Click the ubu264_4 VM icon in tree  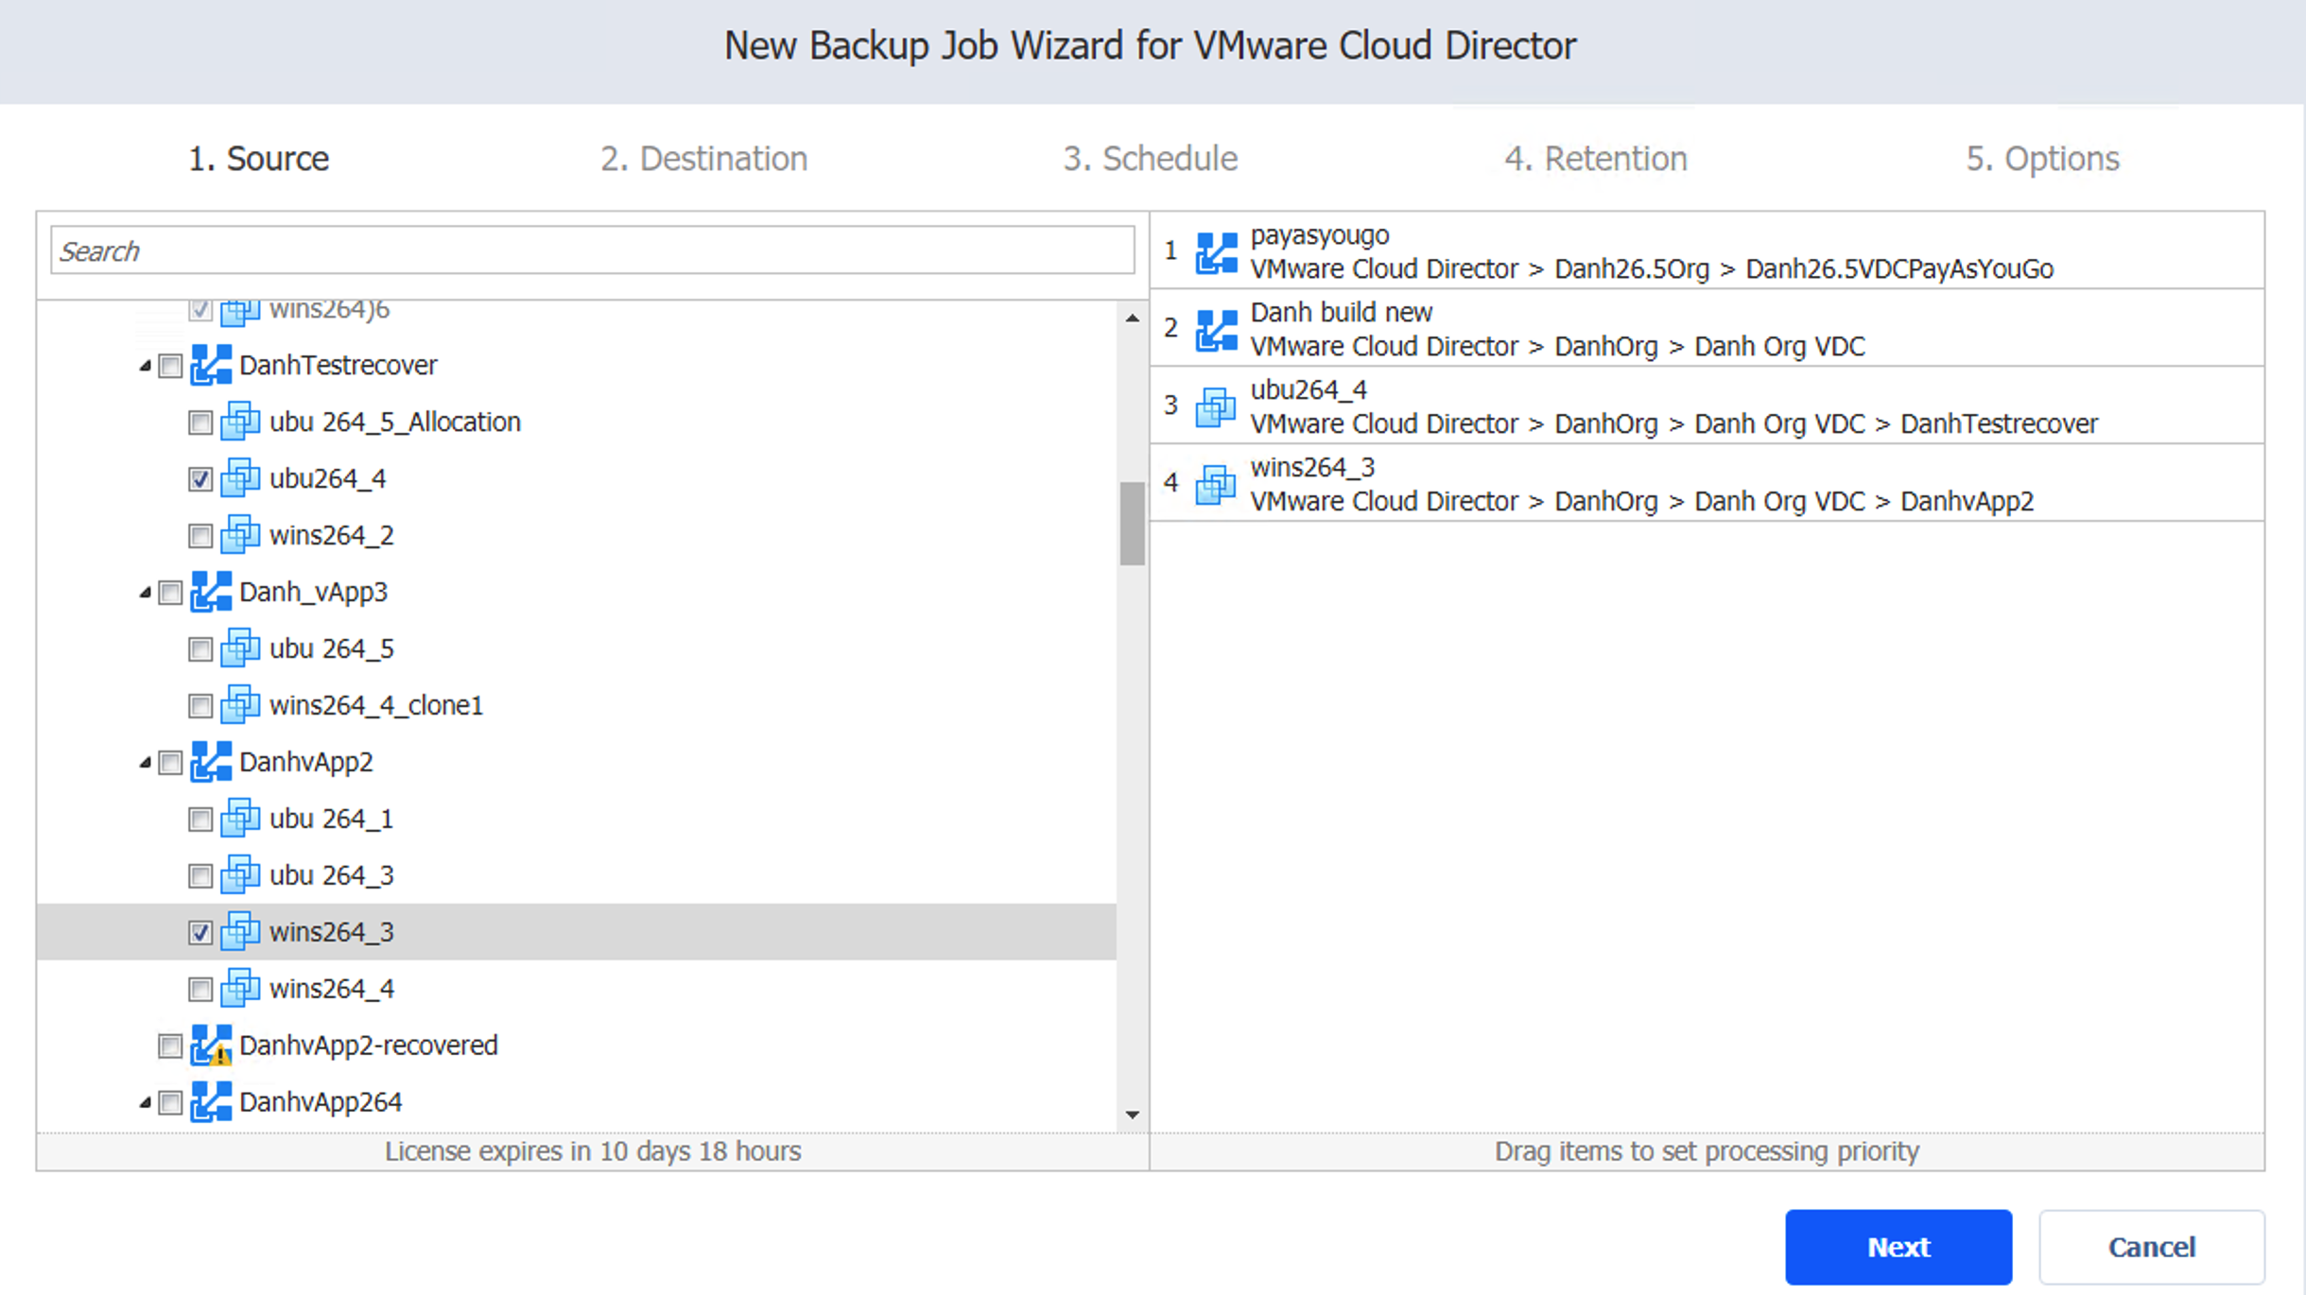[240, 478]
